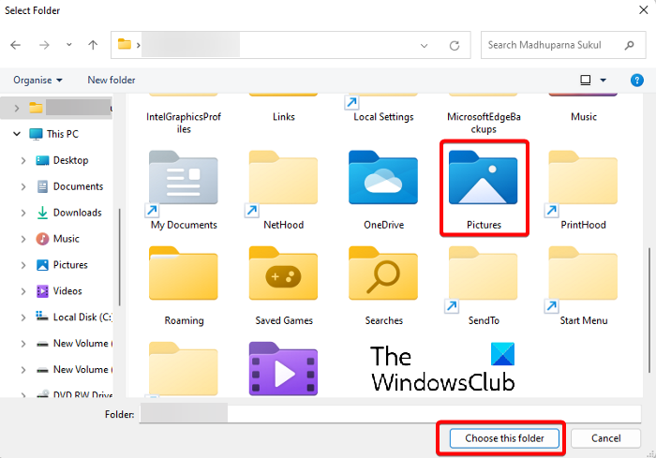Select the My Documents shortcut folder

(184, 190)
